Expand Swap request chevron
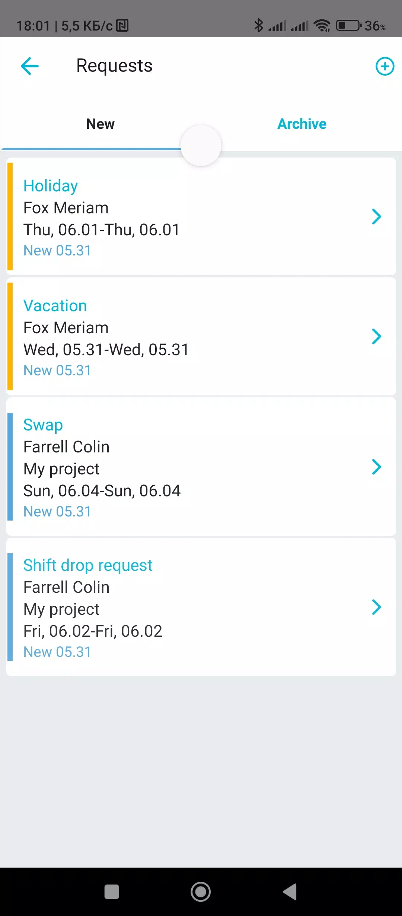 (x=377, y=467)
